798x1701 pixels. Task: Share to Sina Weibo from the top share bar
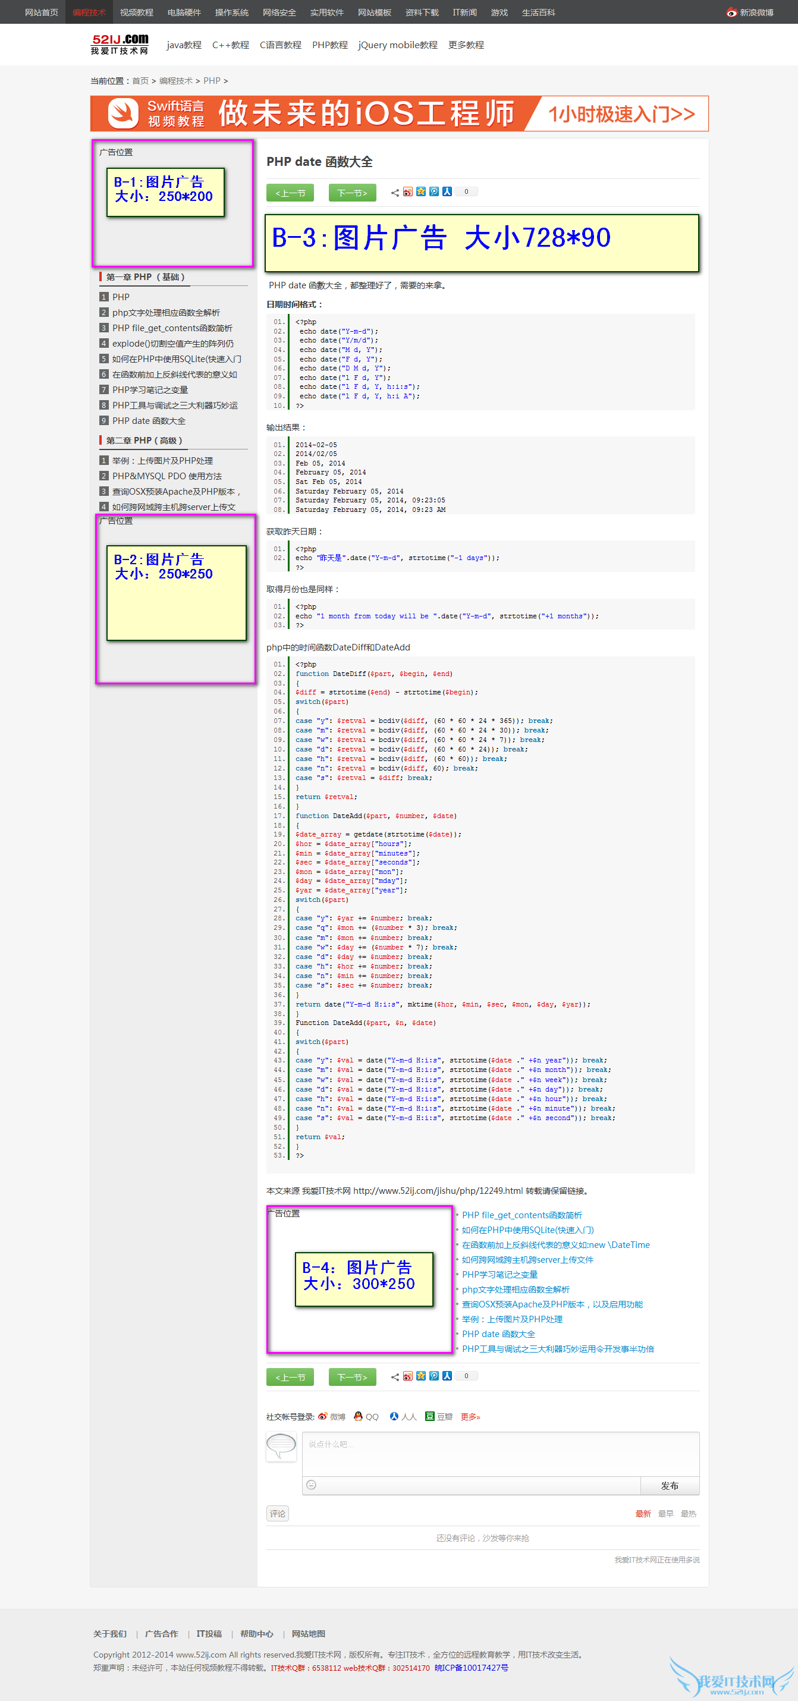coord(407,192)
